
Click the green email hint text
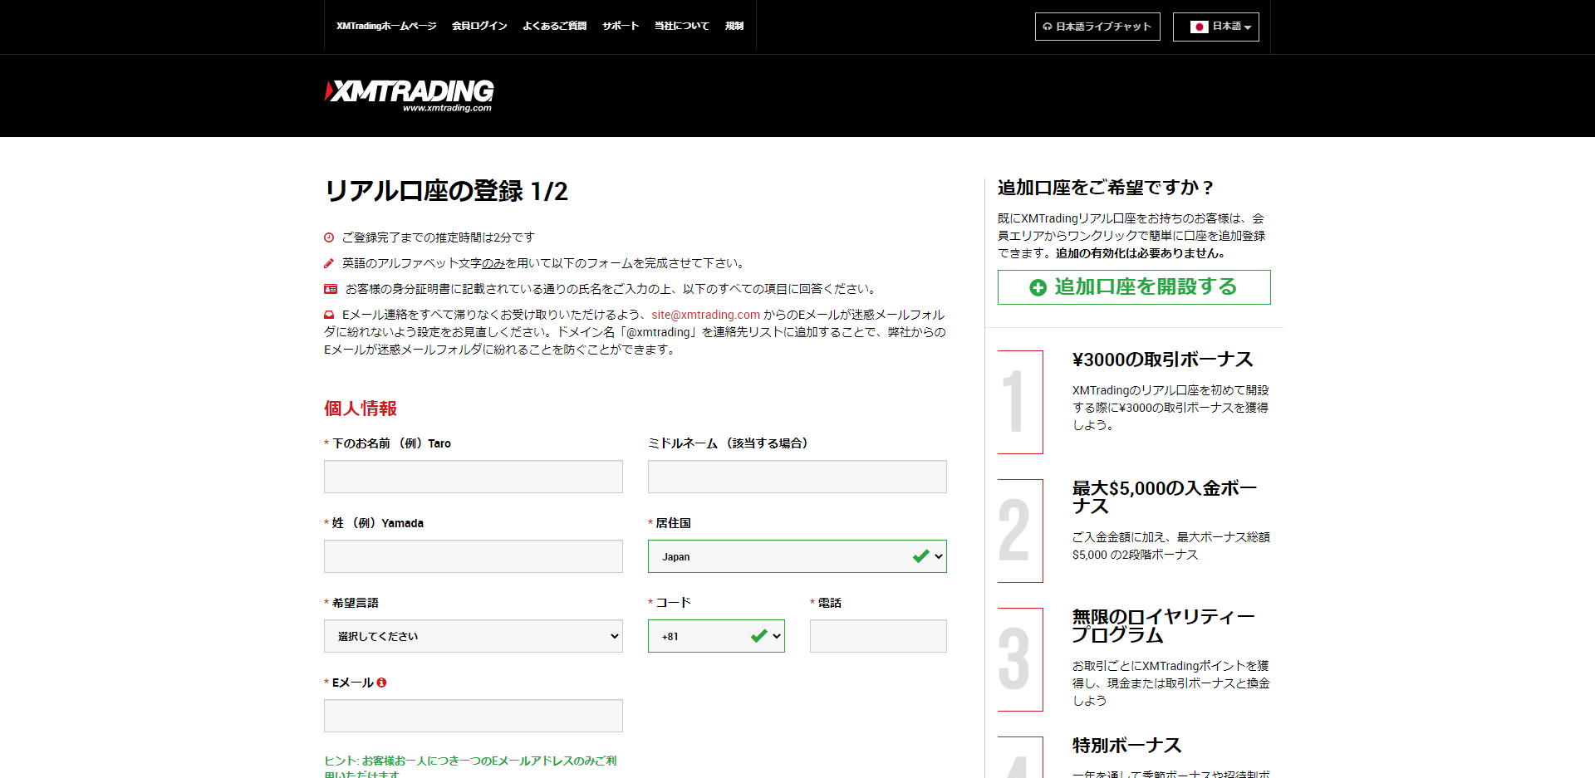pyautogui.click(x=470, y=767)
